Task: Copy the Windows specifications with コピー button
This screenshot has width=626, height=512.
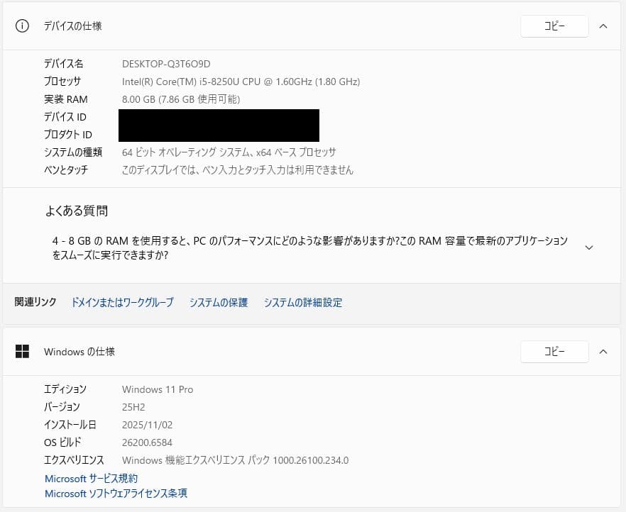Action: click(554, 351)
